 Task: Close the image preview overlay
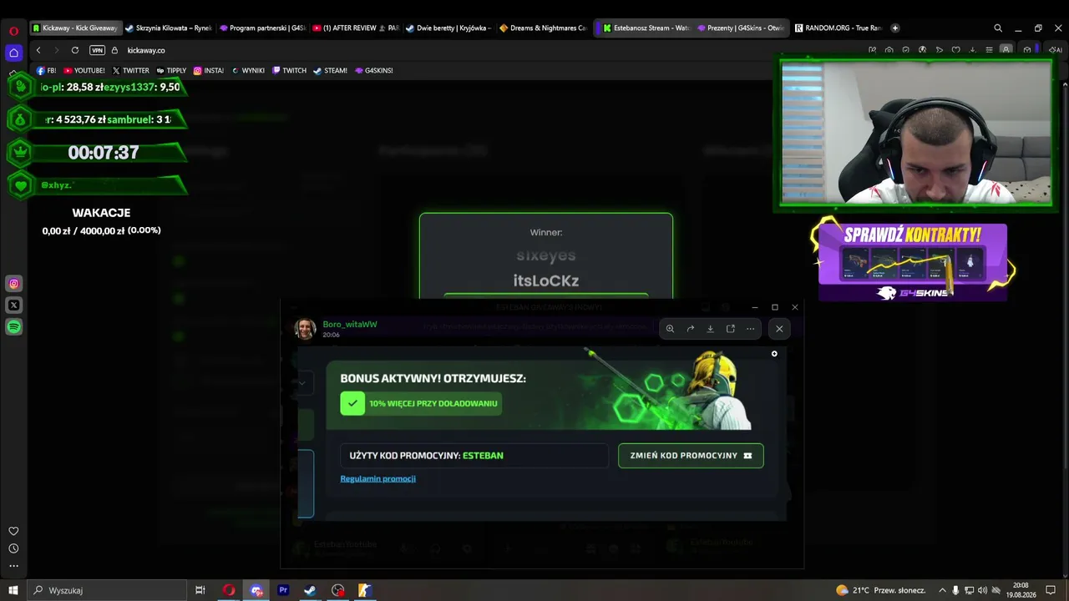(x=779, y=329)
